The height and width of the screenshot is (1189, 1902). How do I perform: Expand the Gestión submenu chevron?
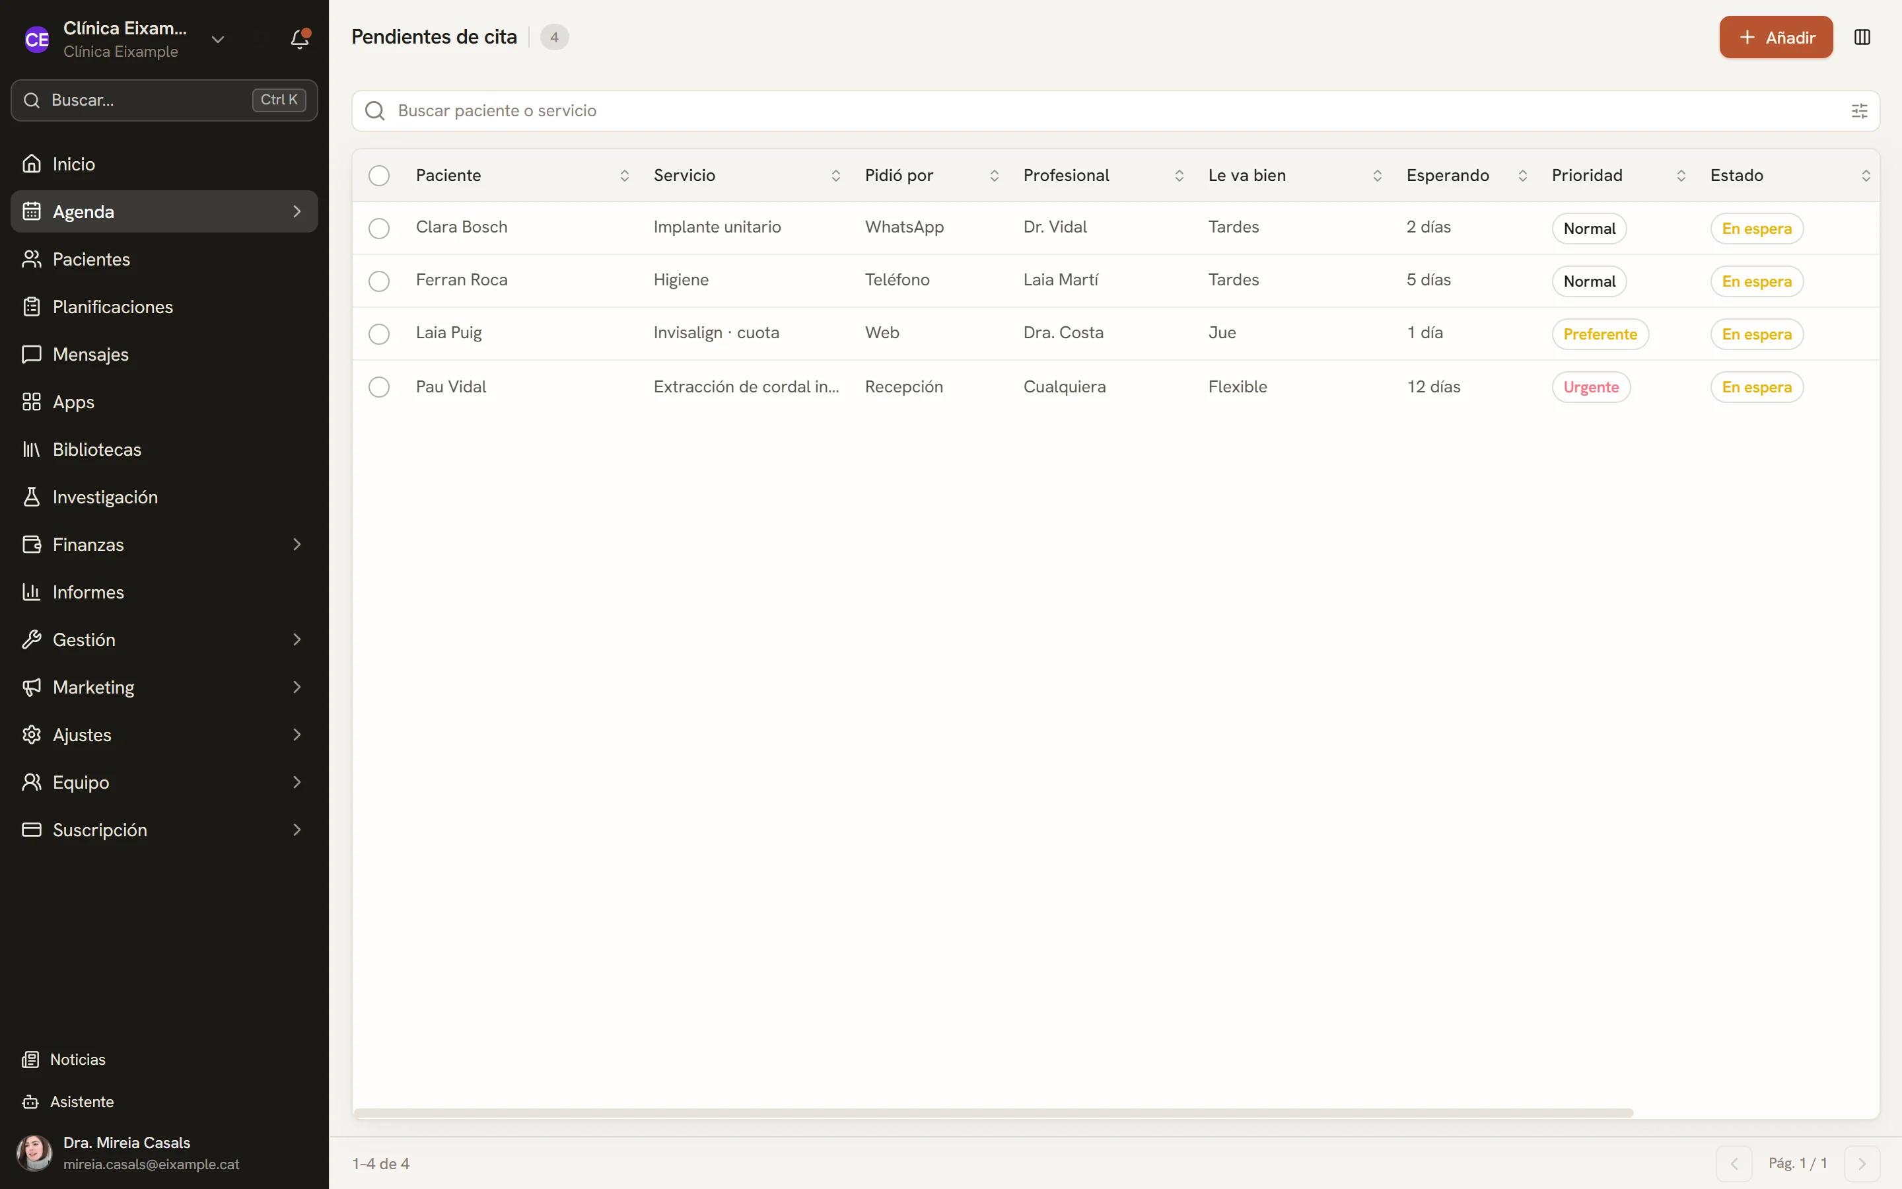tap(297, 639)
